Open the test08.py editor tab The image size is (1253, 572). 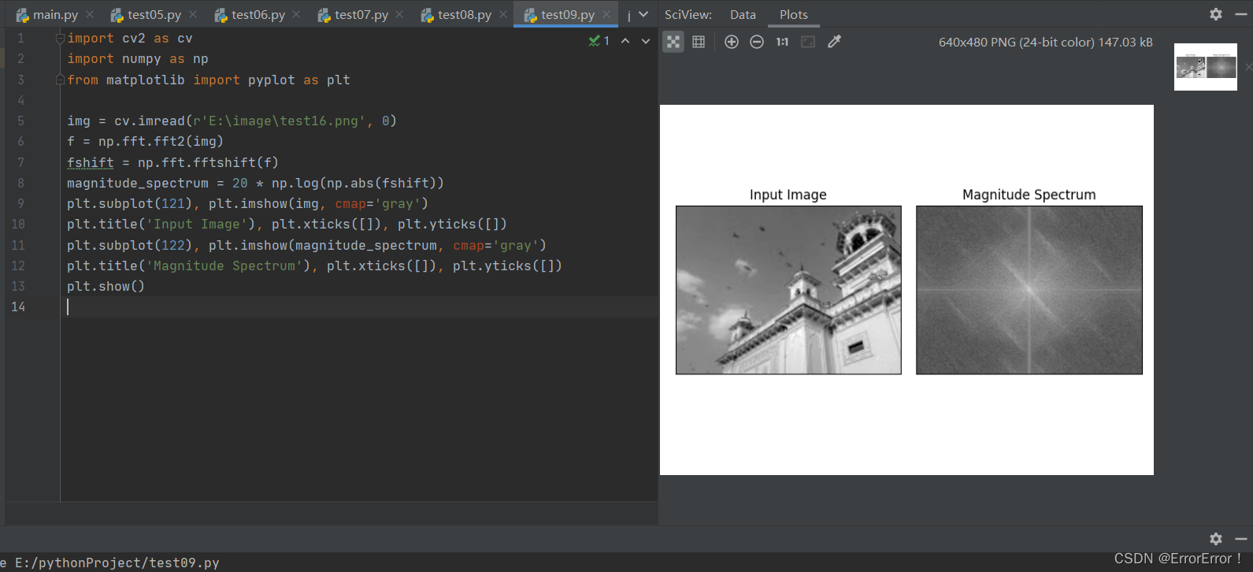point(464,14)
